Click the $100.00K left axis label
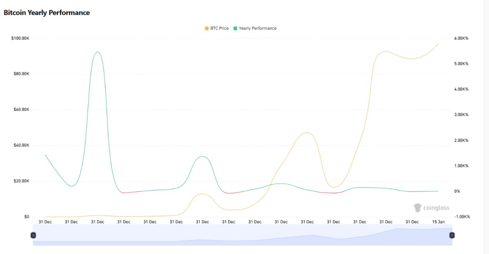The height and width of the screenshot is (254, 489). (x=20, y=38)
